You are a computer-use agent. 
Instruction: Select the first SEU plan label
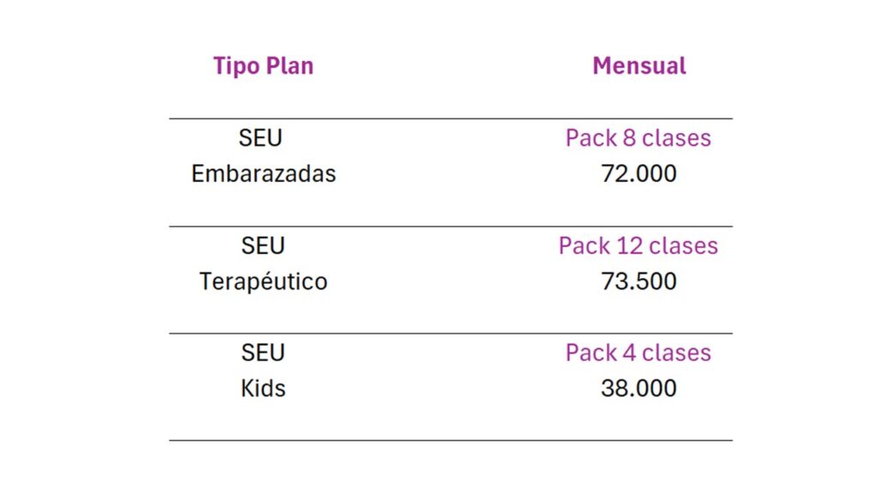(x=260, y=138)
